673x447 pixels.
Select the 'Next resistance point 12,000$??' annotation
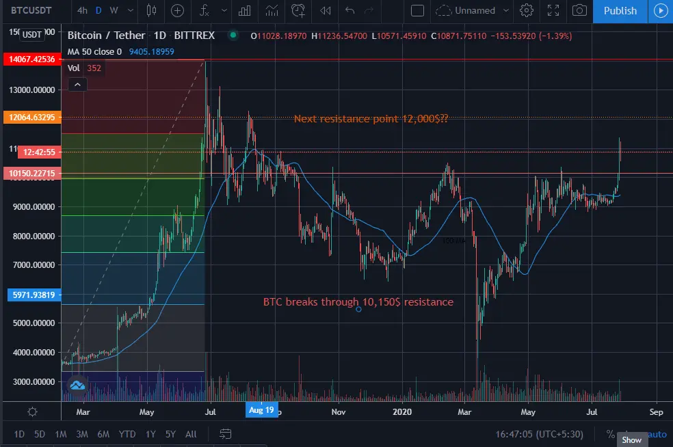pyautogui.click(x=371, y=118)
